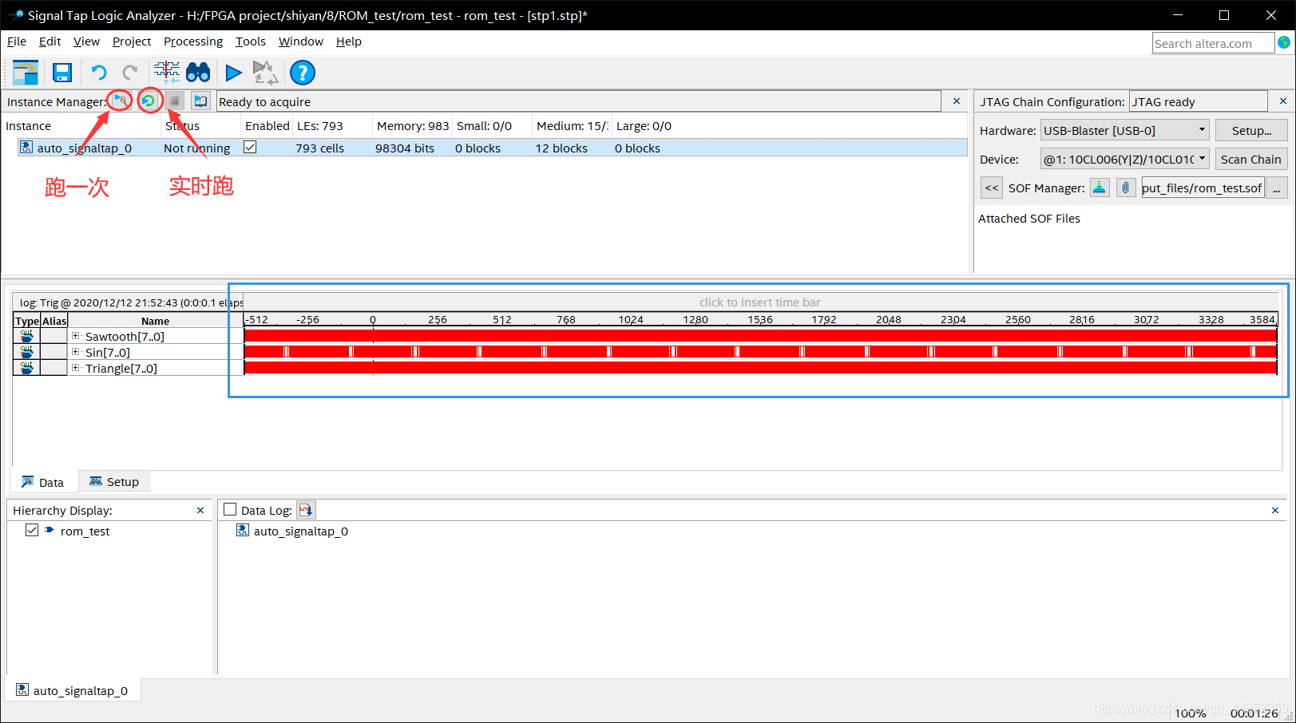Uncheck rom_test in Hierarchy Display
Screen dimensions: 1296x723
pos(32,530)
